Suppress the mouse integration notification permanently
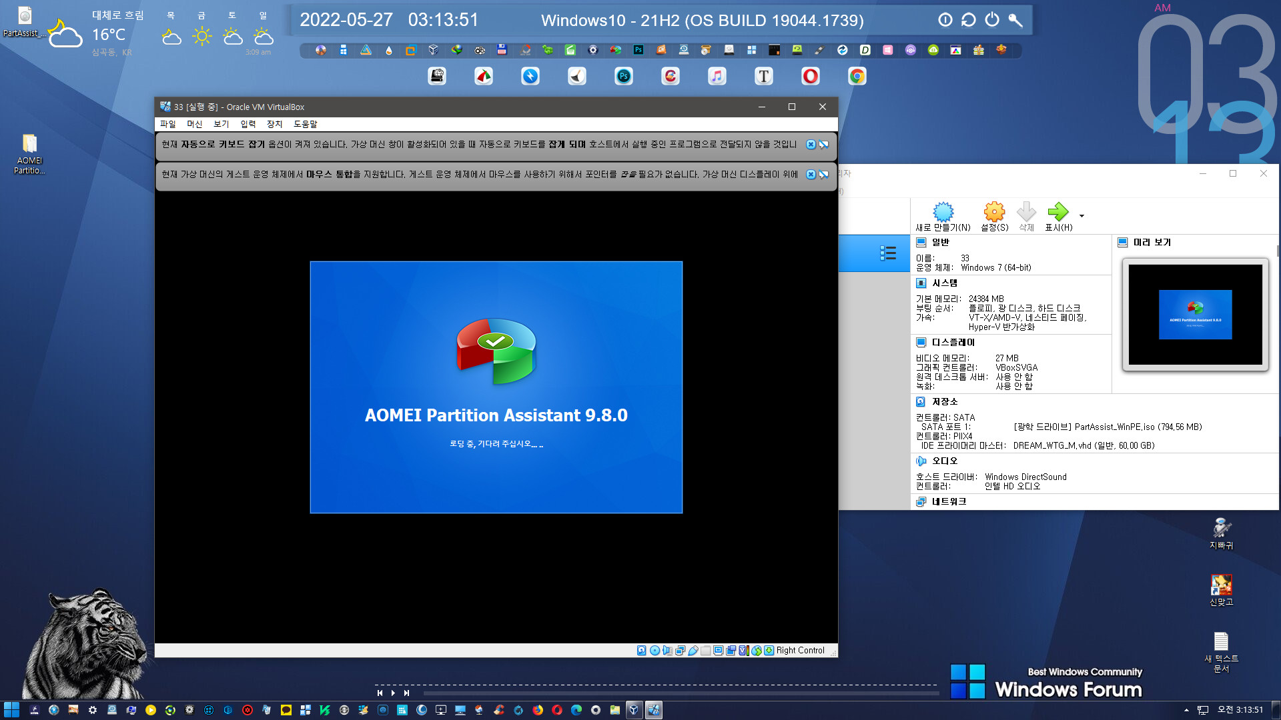The height and width of the screenshot is (720, 1281). pos(824,175)
